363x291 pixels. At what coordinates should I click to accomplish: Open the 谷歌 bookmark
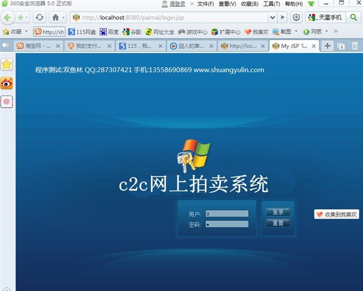pos(132,32)
